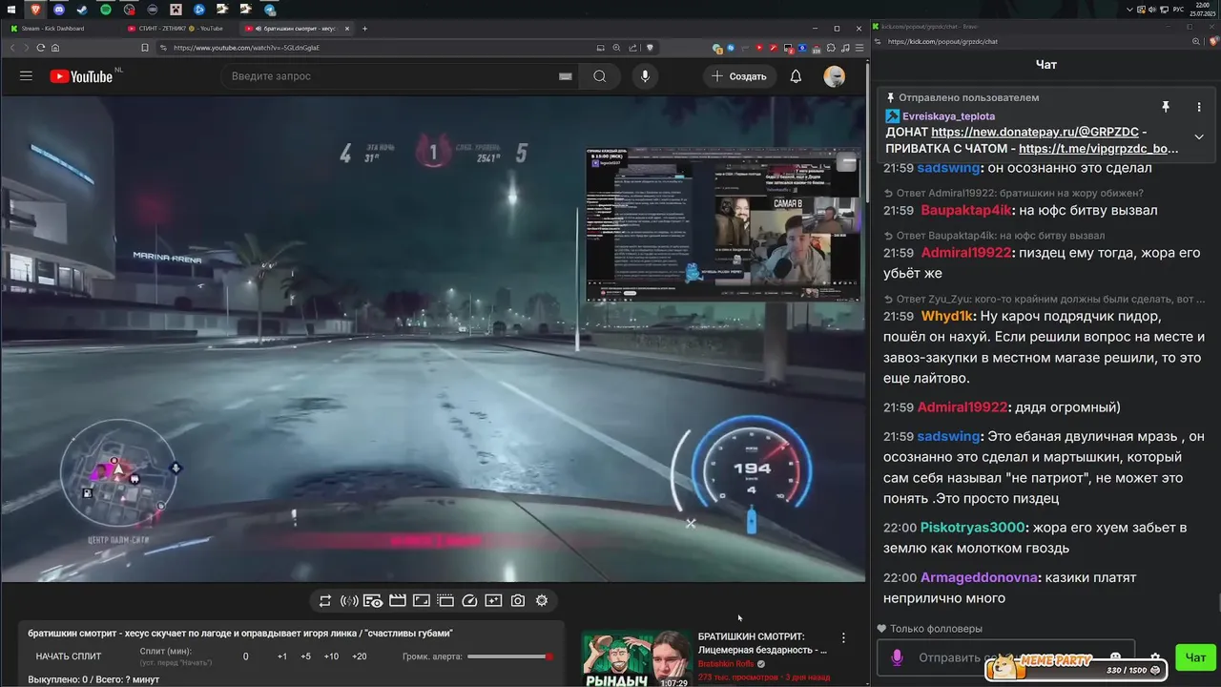Open the Bratishkin Rofls channel link
Viewport: 1221px width, 687px height.
(726, 664)
